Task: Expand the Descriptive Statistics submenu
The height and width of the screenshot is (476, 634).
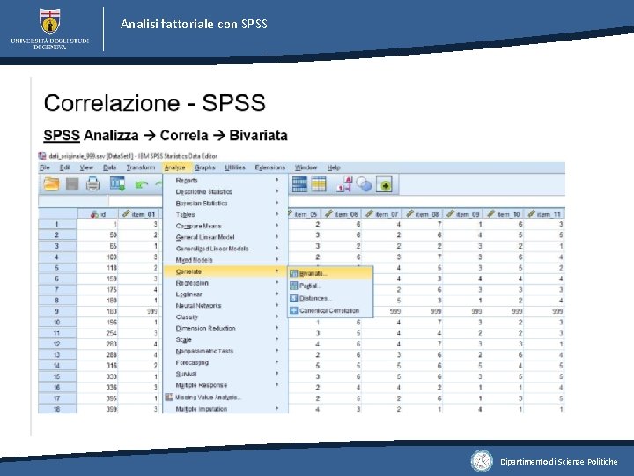Action: [225, 191]
